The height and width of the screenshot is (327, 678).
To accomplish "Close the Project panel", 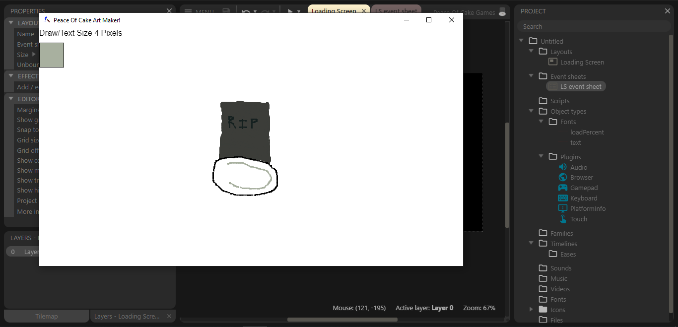I will click(667, 11).
